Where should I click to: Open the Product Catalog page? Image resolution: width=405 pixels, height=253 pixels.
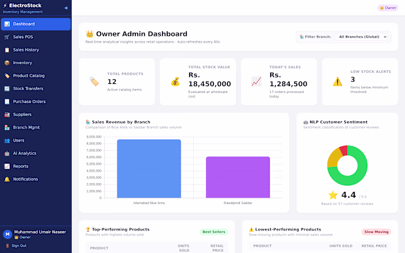36,76
